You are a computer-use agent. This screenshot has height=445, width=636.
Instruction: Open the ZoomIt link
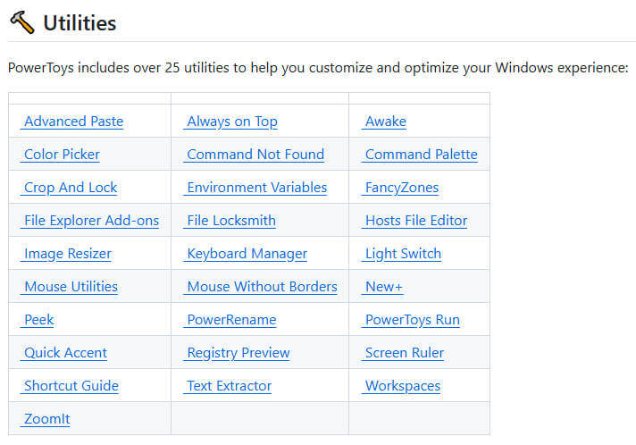(46, 418)
